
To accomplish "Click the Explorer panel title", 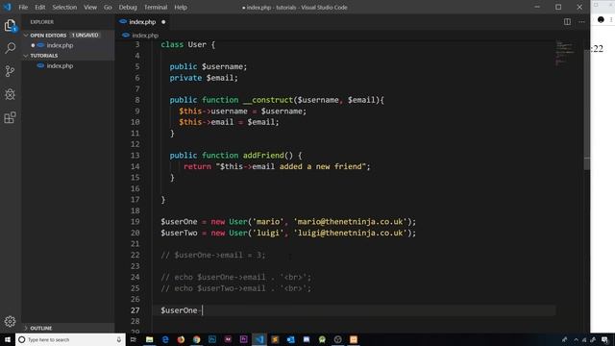I will (x=42, y=22).
